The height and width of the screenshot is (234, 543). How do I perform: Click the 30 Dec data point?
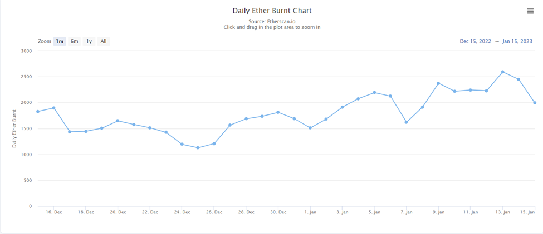click(278, 112)
